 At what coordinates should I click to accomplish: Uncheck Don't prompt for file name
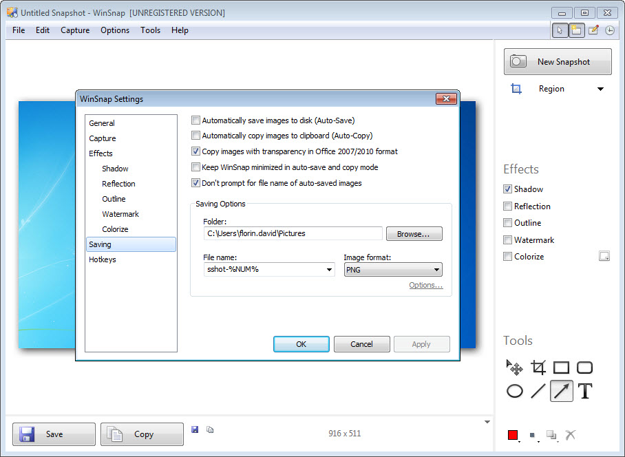pos(195,183)
